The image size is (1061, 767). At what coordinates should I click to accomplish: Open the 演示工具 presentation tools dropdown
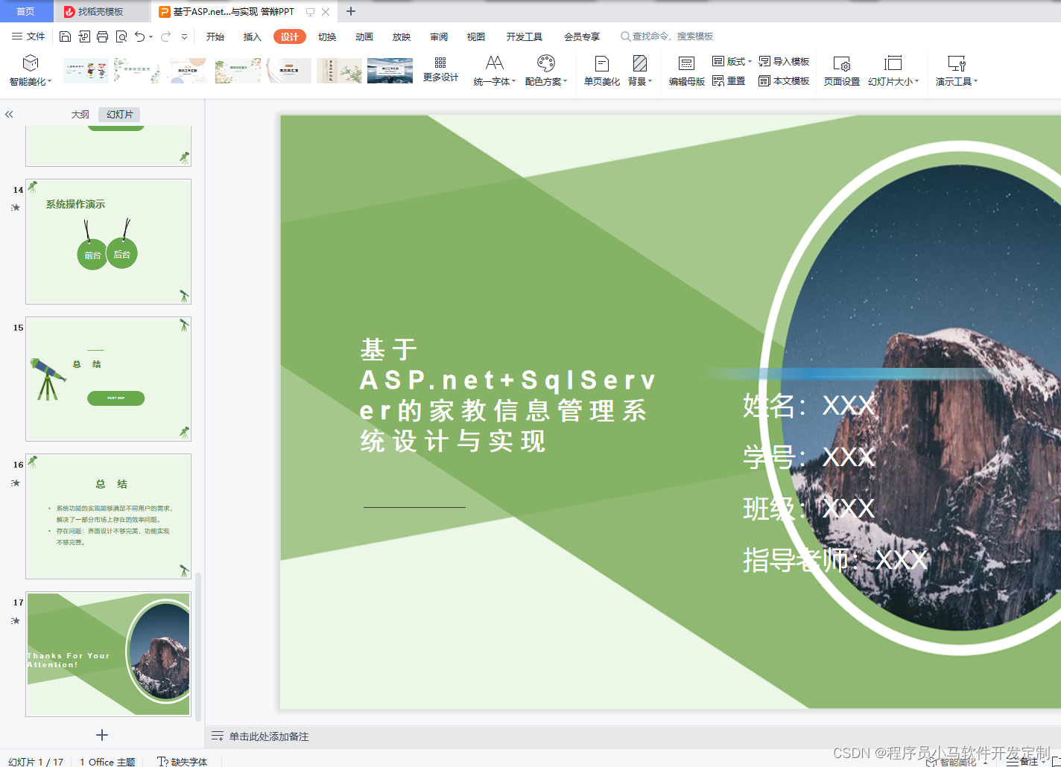956,71
